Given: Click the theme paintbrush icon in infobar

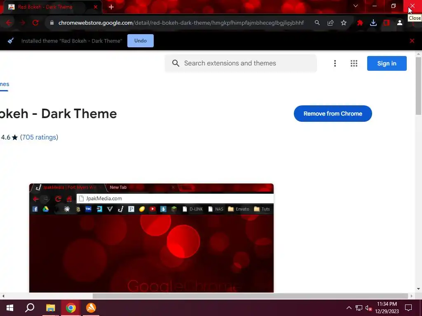Looking at the screenshot, I should tap(11, 41).
